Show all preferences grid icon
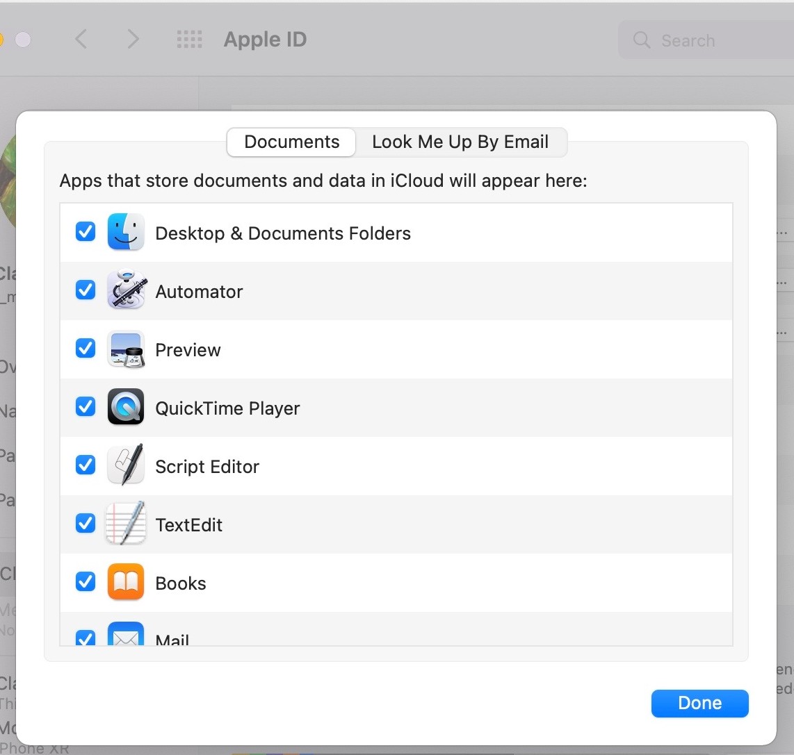Image resolution: width=794 pixels, height=755 pixels. pyautogui.click(x=189, y=39)
